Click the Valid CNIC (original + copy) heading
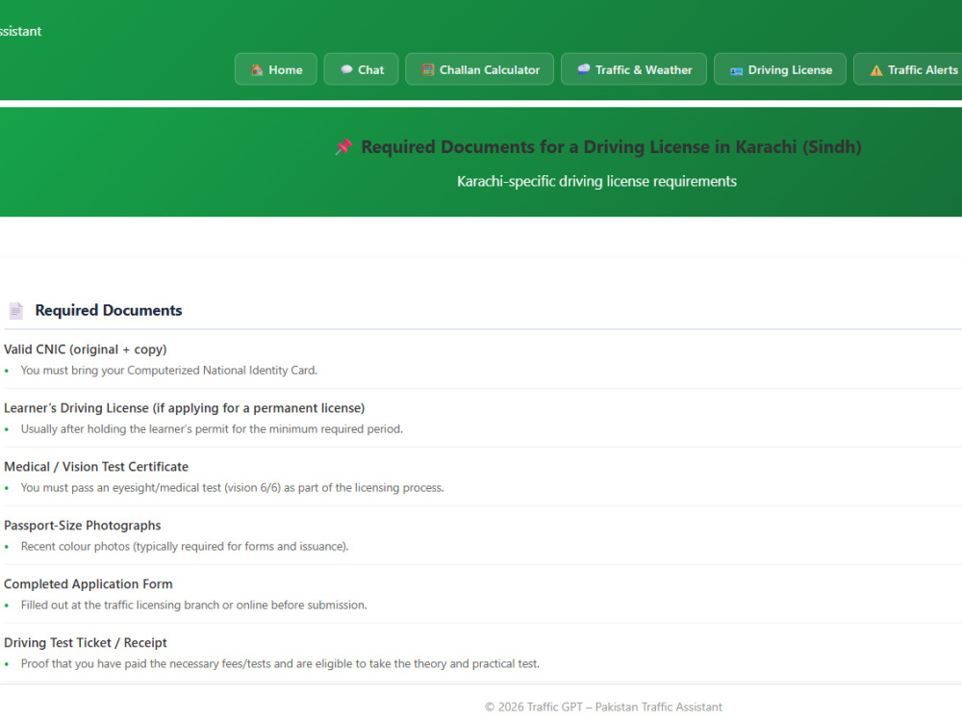Screen dimensions: 962x722 point(86,349)
